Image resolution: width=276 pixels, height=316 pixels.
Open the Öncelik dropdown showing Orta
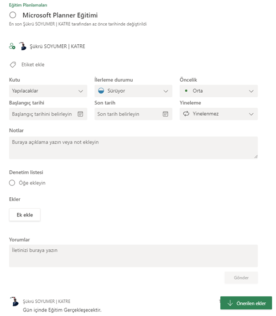coord(219,91)
